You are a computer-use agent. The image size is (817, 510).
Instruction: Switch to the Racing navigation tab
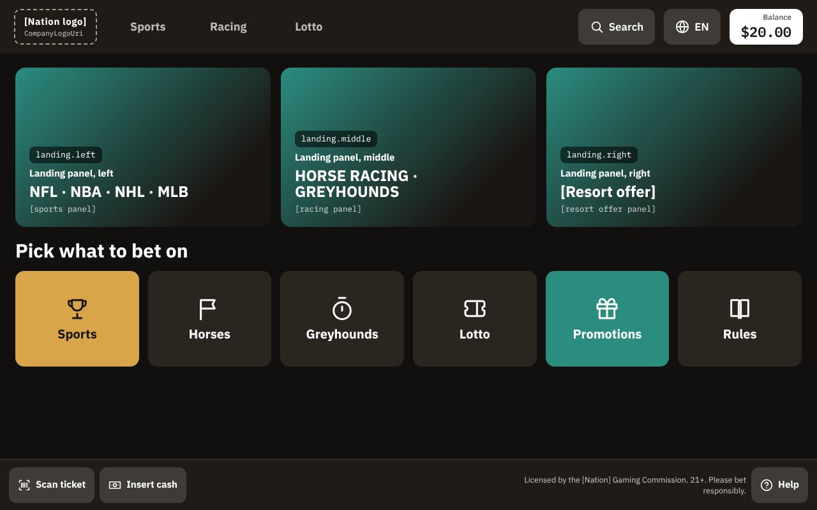229,27
